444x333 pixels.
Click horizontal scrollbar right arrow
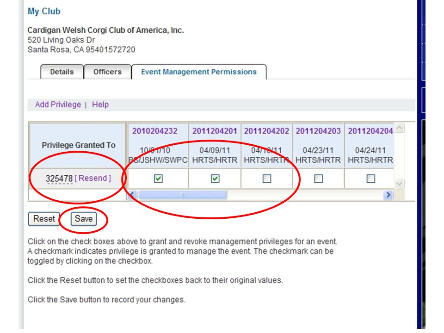pyautogui.click(x=388, y=195)
